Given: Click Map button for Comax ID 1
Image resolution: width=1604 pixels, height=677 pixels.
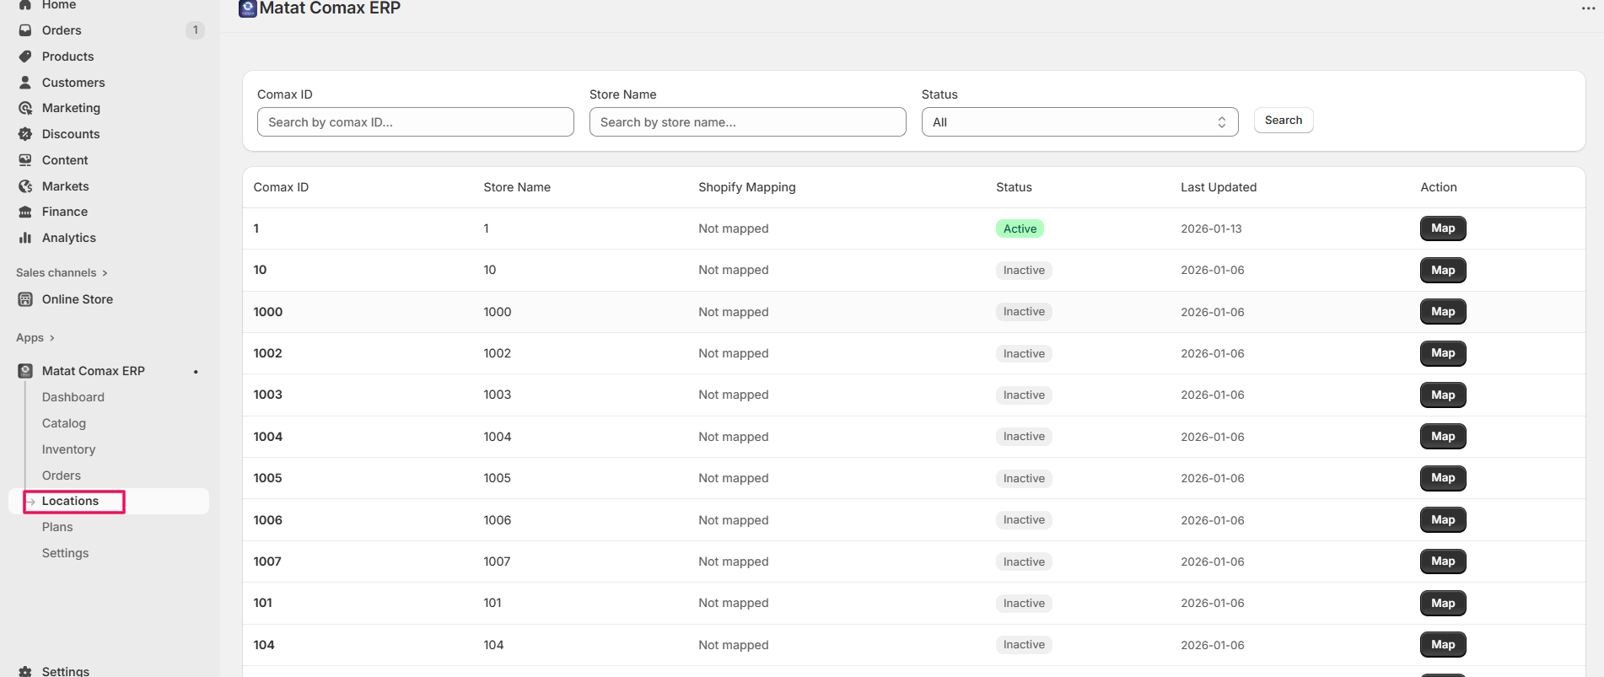Looking at the screenshot, I should pos(1442,228).
